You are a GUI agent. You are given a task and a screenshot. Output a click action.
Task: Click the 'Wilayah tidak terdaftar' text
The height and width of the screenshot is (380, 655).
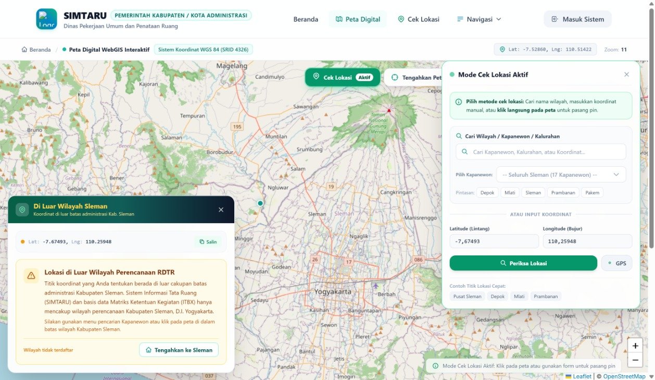pyautogui.click(x=48, y=350)
